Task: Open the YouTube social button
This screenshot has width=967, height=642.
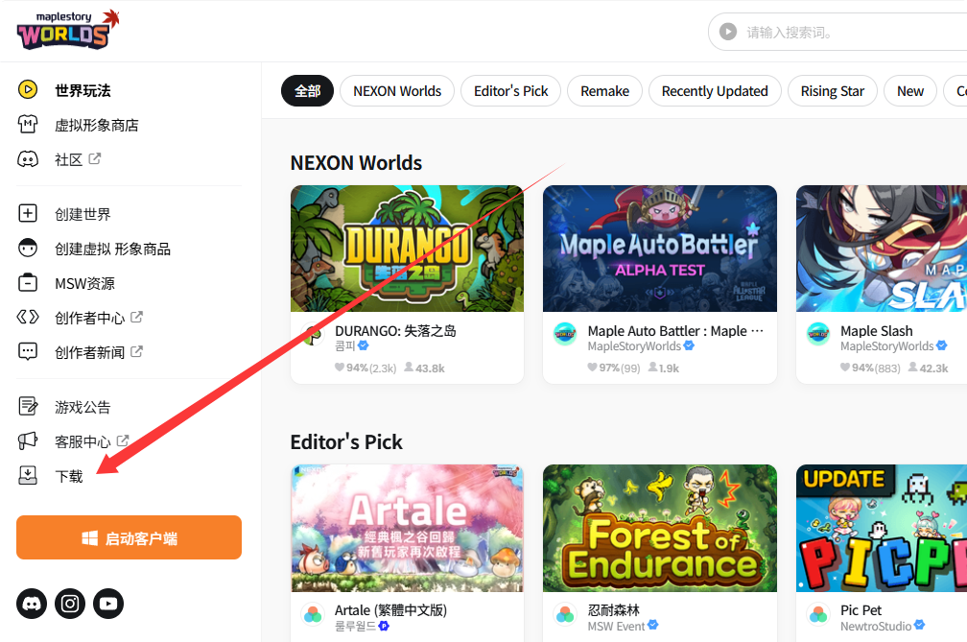Action: tap(108, 604)
